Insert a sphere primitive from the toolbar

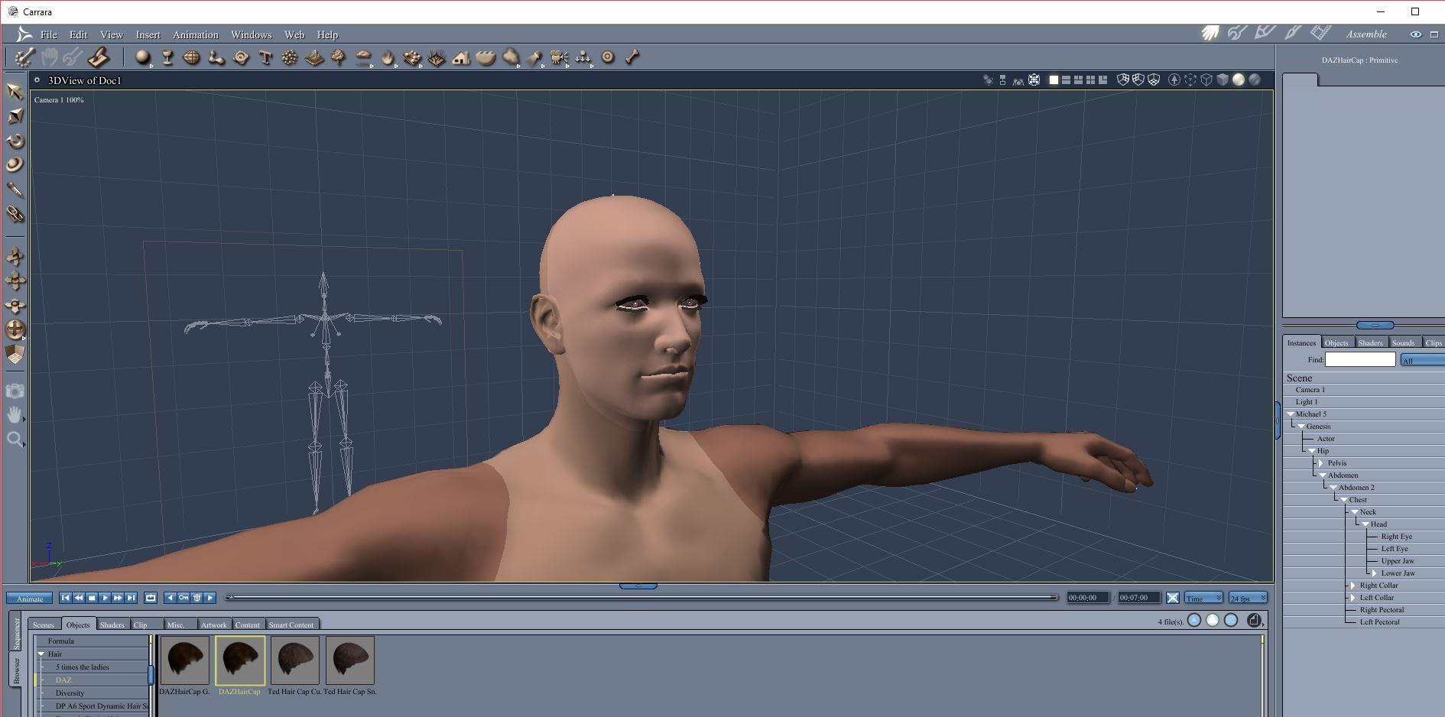coord(142,57)
